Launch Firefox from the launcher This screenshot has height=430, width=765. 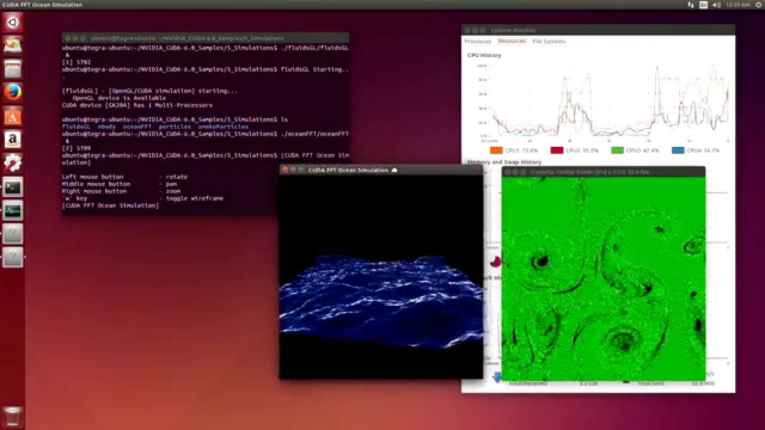(x=13, y=92)
